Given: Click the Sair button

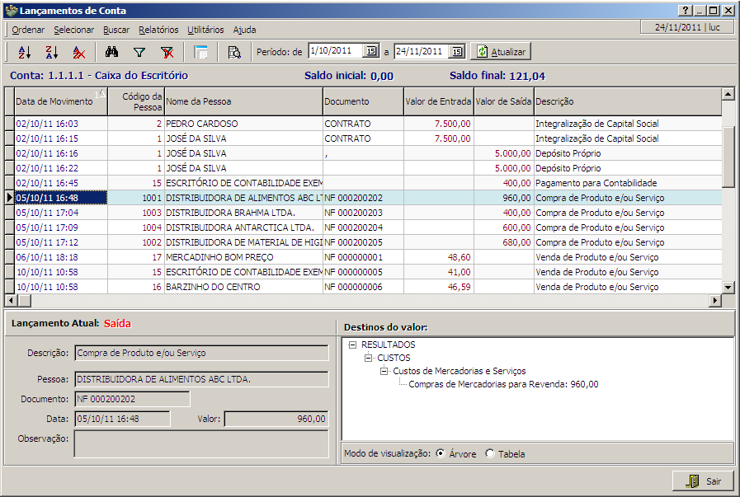Looking at the screenshot, I should (x=703, y=481).
